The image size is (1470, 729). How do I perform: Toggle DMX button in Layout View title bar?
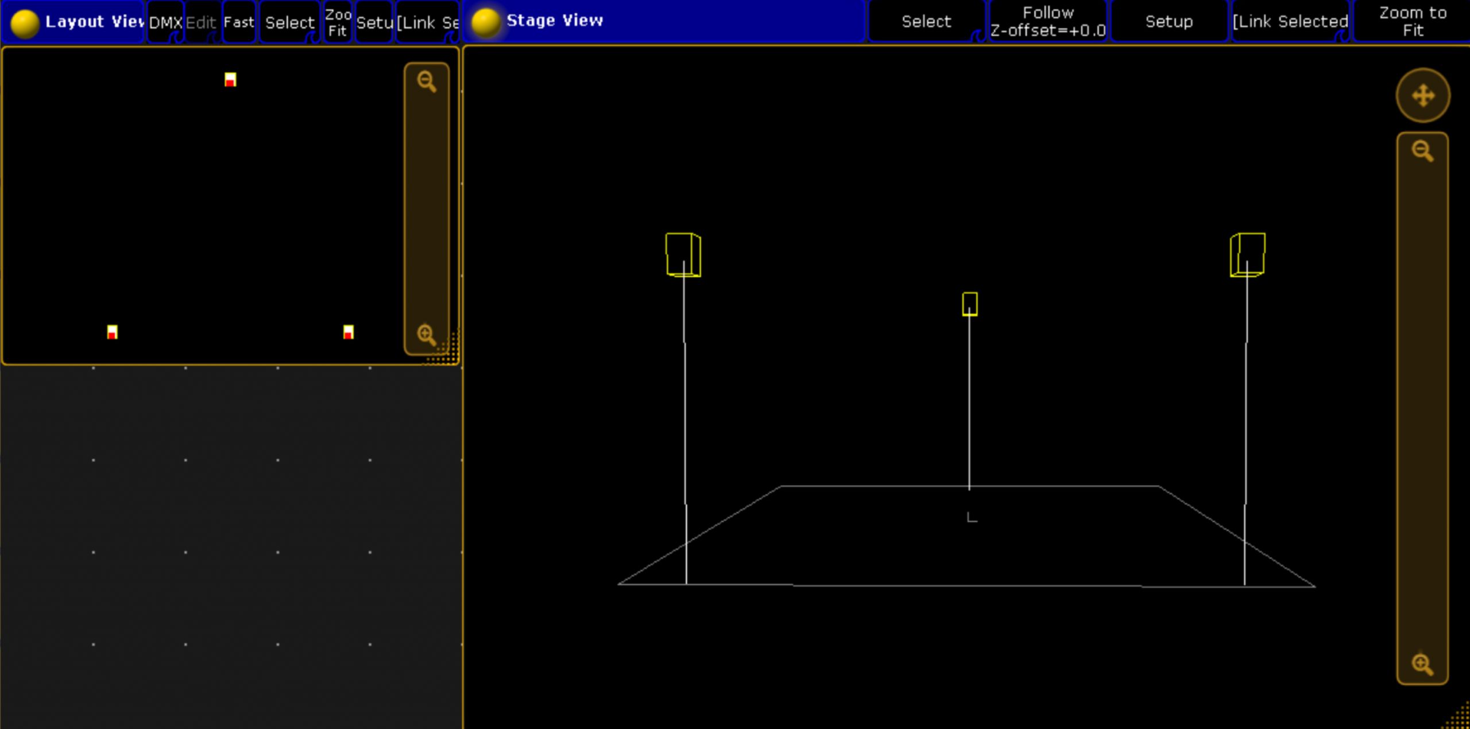point(165,22)
